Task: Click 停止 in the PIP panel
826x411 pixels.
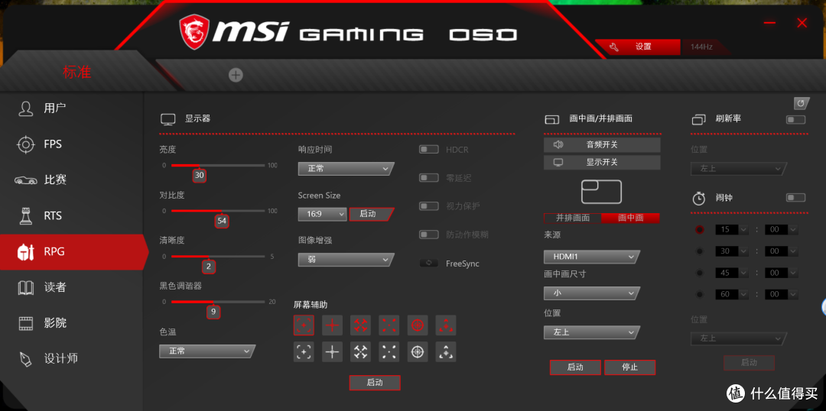Action: coord(630,367)
